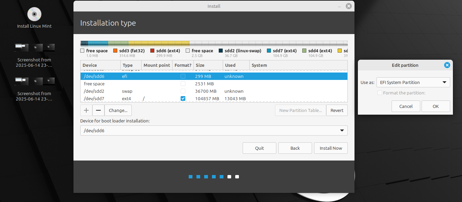This screenshot has height=202, width=462.
Task: Click the 13043 MB used cell
Action: coord(235,98)
